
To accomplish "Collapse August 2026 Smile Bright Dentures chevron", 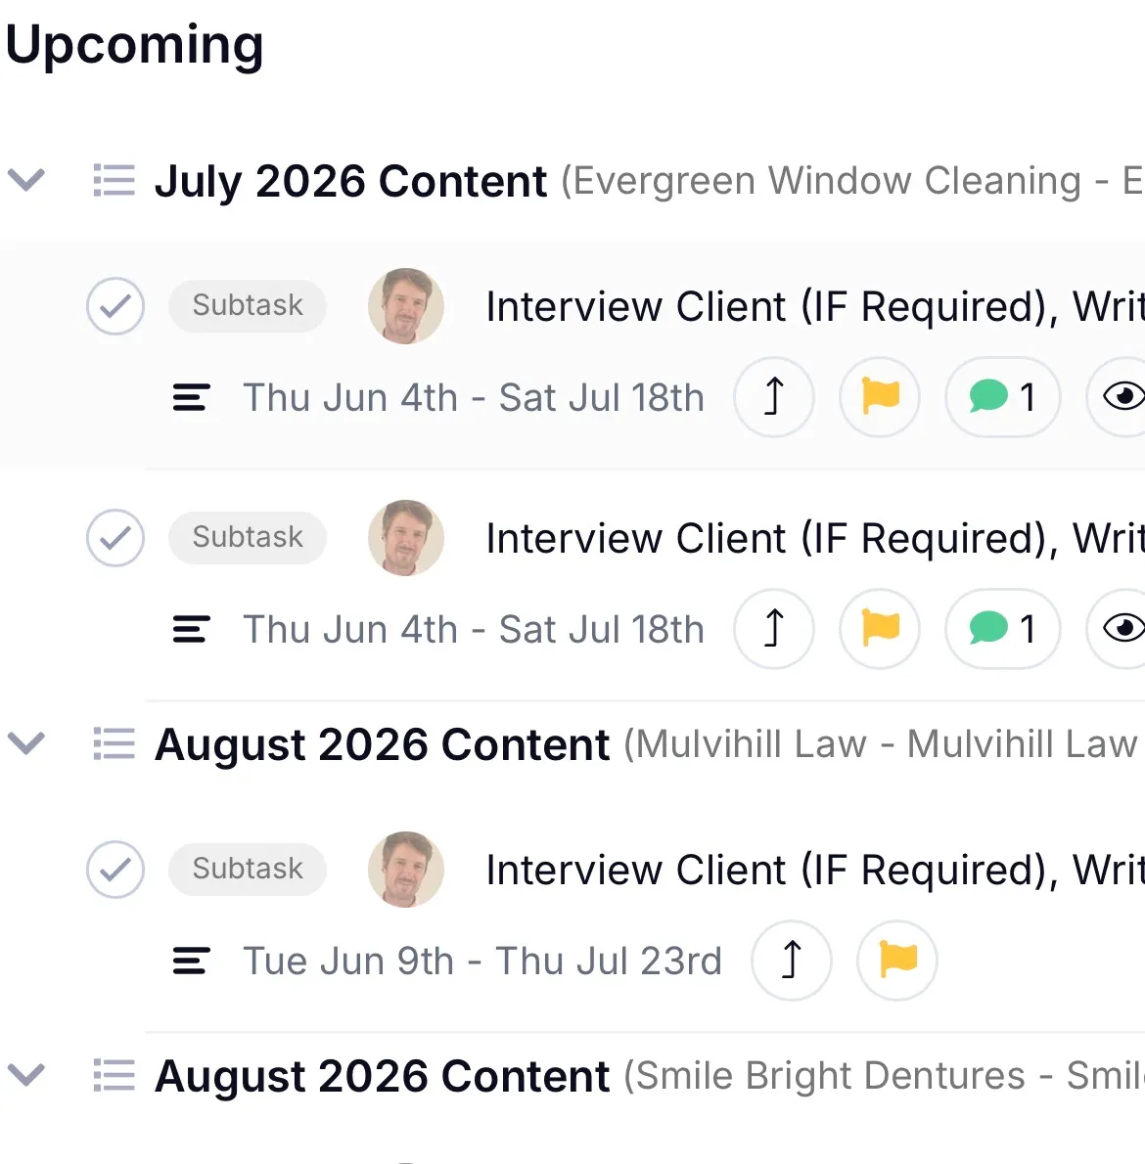I will click(x=26, y=1075).
